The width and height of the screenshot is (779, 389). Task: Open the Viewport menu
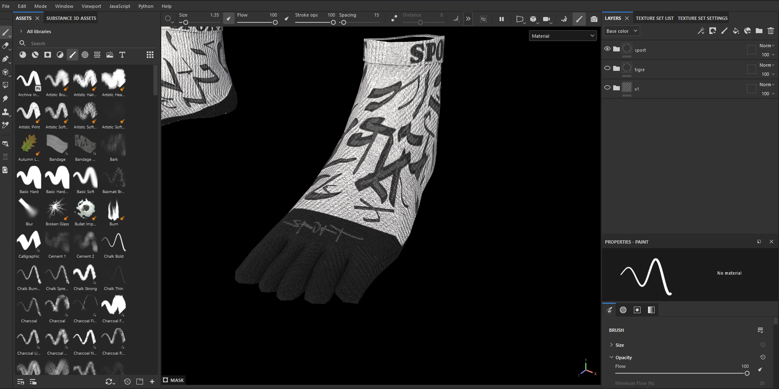(91, 6)
